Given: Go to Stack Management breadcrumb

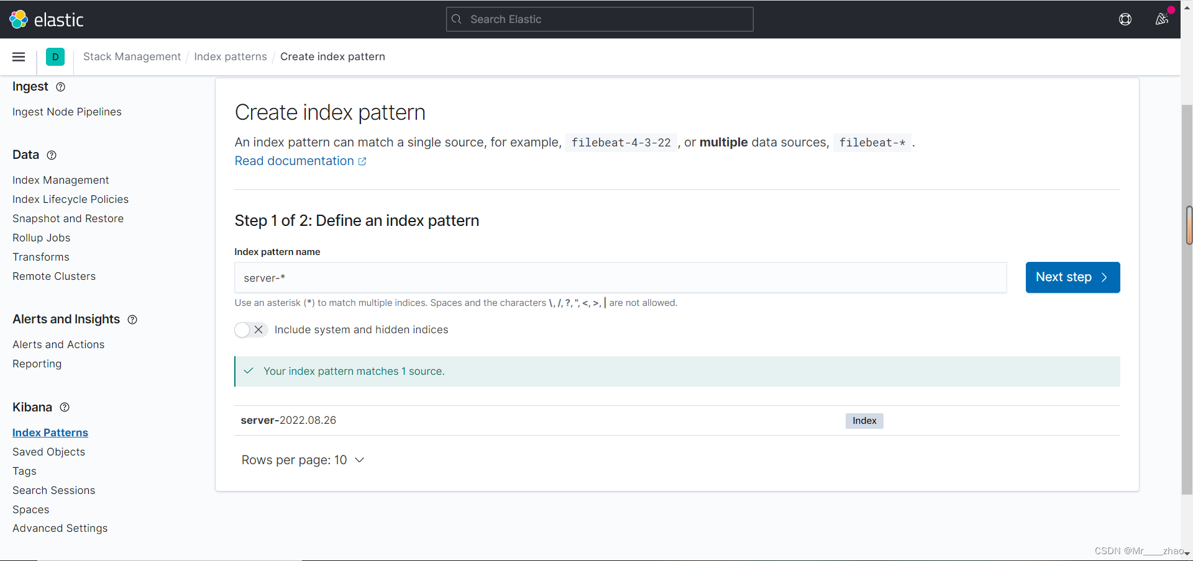Looking at the screenshot, I should coord(132,56).
